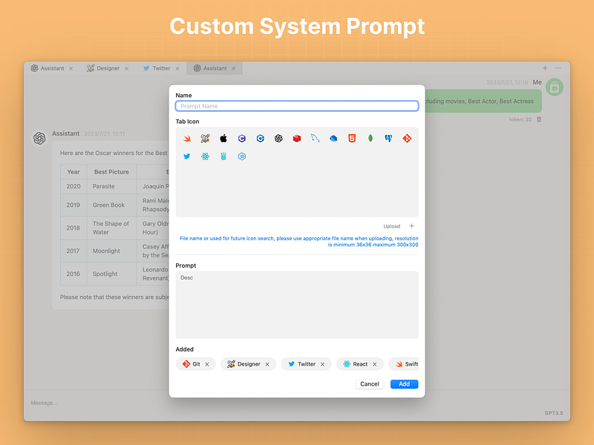Image resolution: width=594 pixels, height=445 pixels.
Task: Select the Designer chip in Added
Action: 249,364
